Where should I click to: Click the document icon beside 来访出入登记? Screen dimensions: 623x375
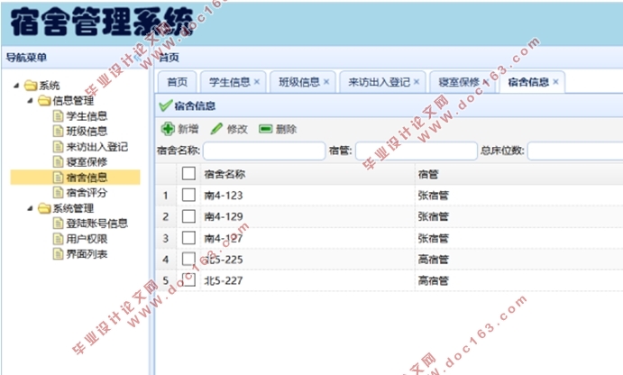coord(58,147)
